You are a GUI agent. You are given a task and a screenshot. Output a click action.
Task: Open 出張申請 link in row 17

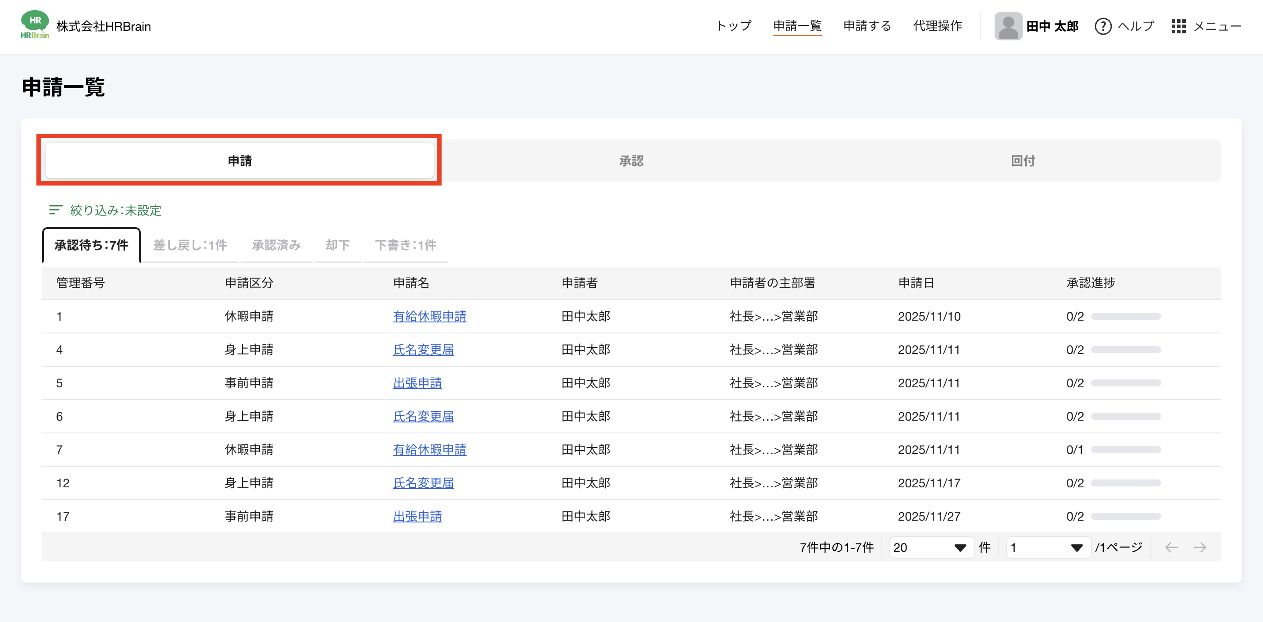[417, 516]
